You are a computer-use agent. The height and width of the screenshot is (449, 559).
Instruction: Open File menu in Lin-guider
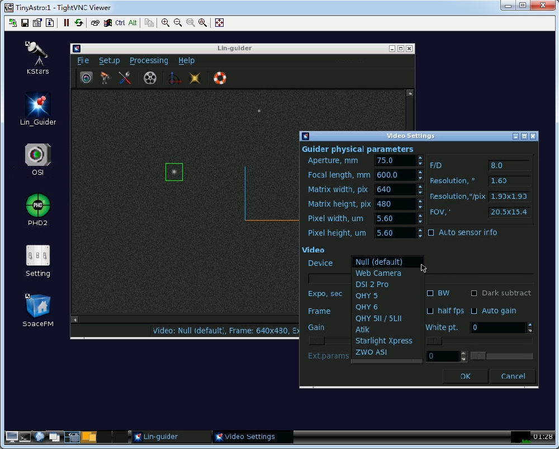tap(83, 60)
